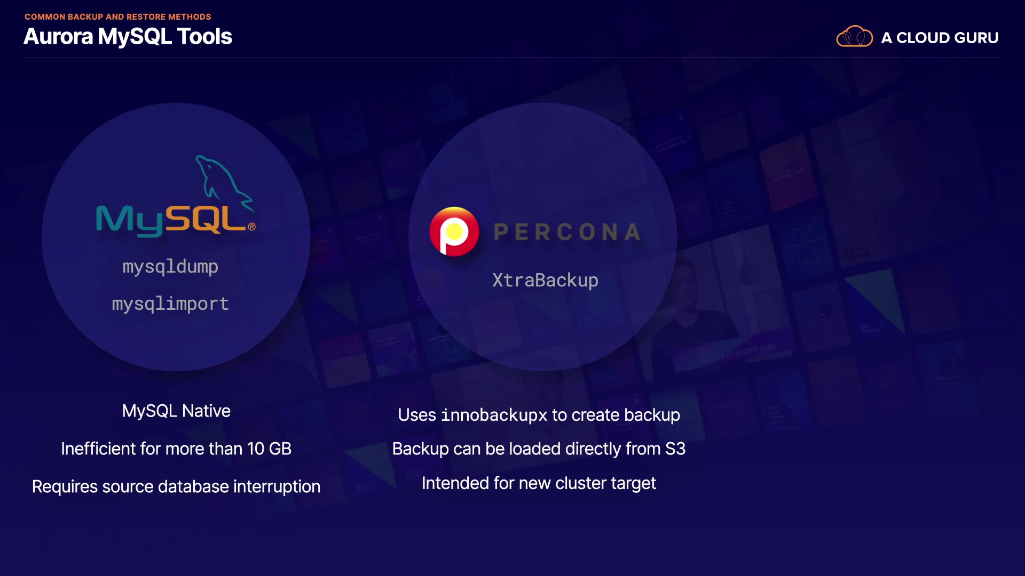
Task: Select the XtraBackup tool label
Action: pos(545,280)
